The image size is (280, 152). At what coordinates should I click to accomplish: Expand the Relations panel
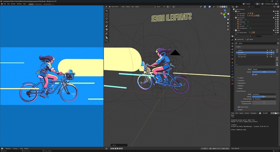tap(240, 86)
